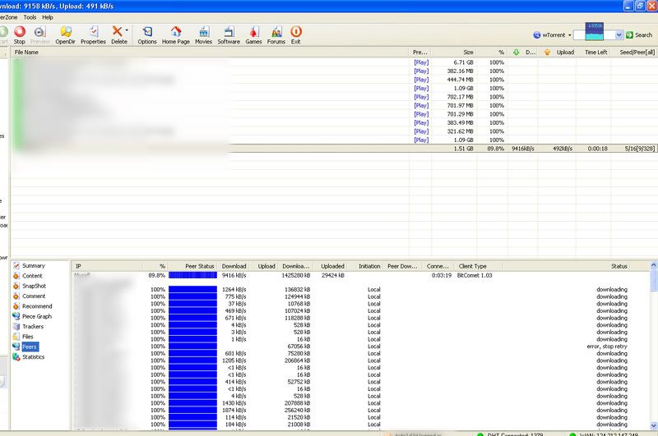
Task: Select the peer row showing 1264 kB/s
Action: 361,289
